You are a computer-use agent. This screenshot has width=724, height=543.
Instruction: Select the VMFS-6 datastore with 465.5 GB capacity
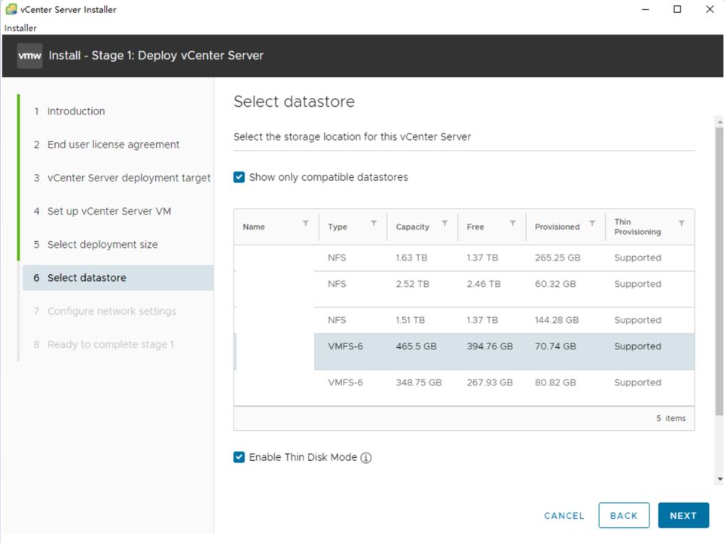[464, 352]
